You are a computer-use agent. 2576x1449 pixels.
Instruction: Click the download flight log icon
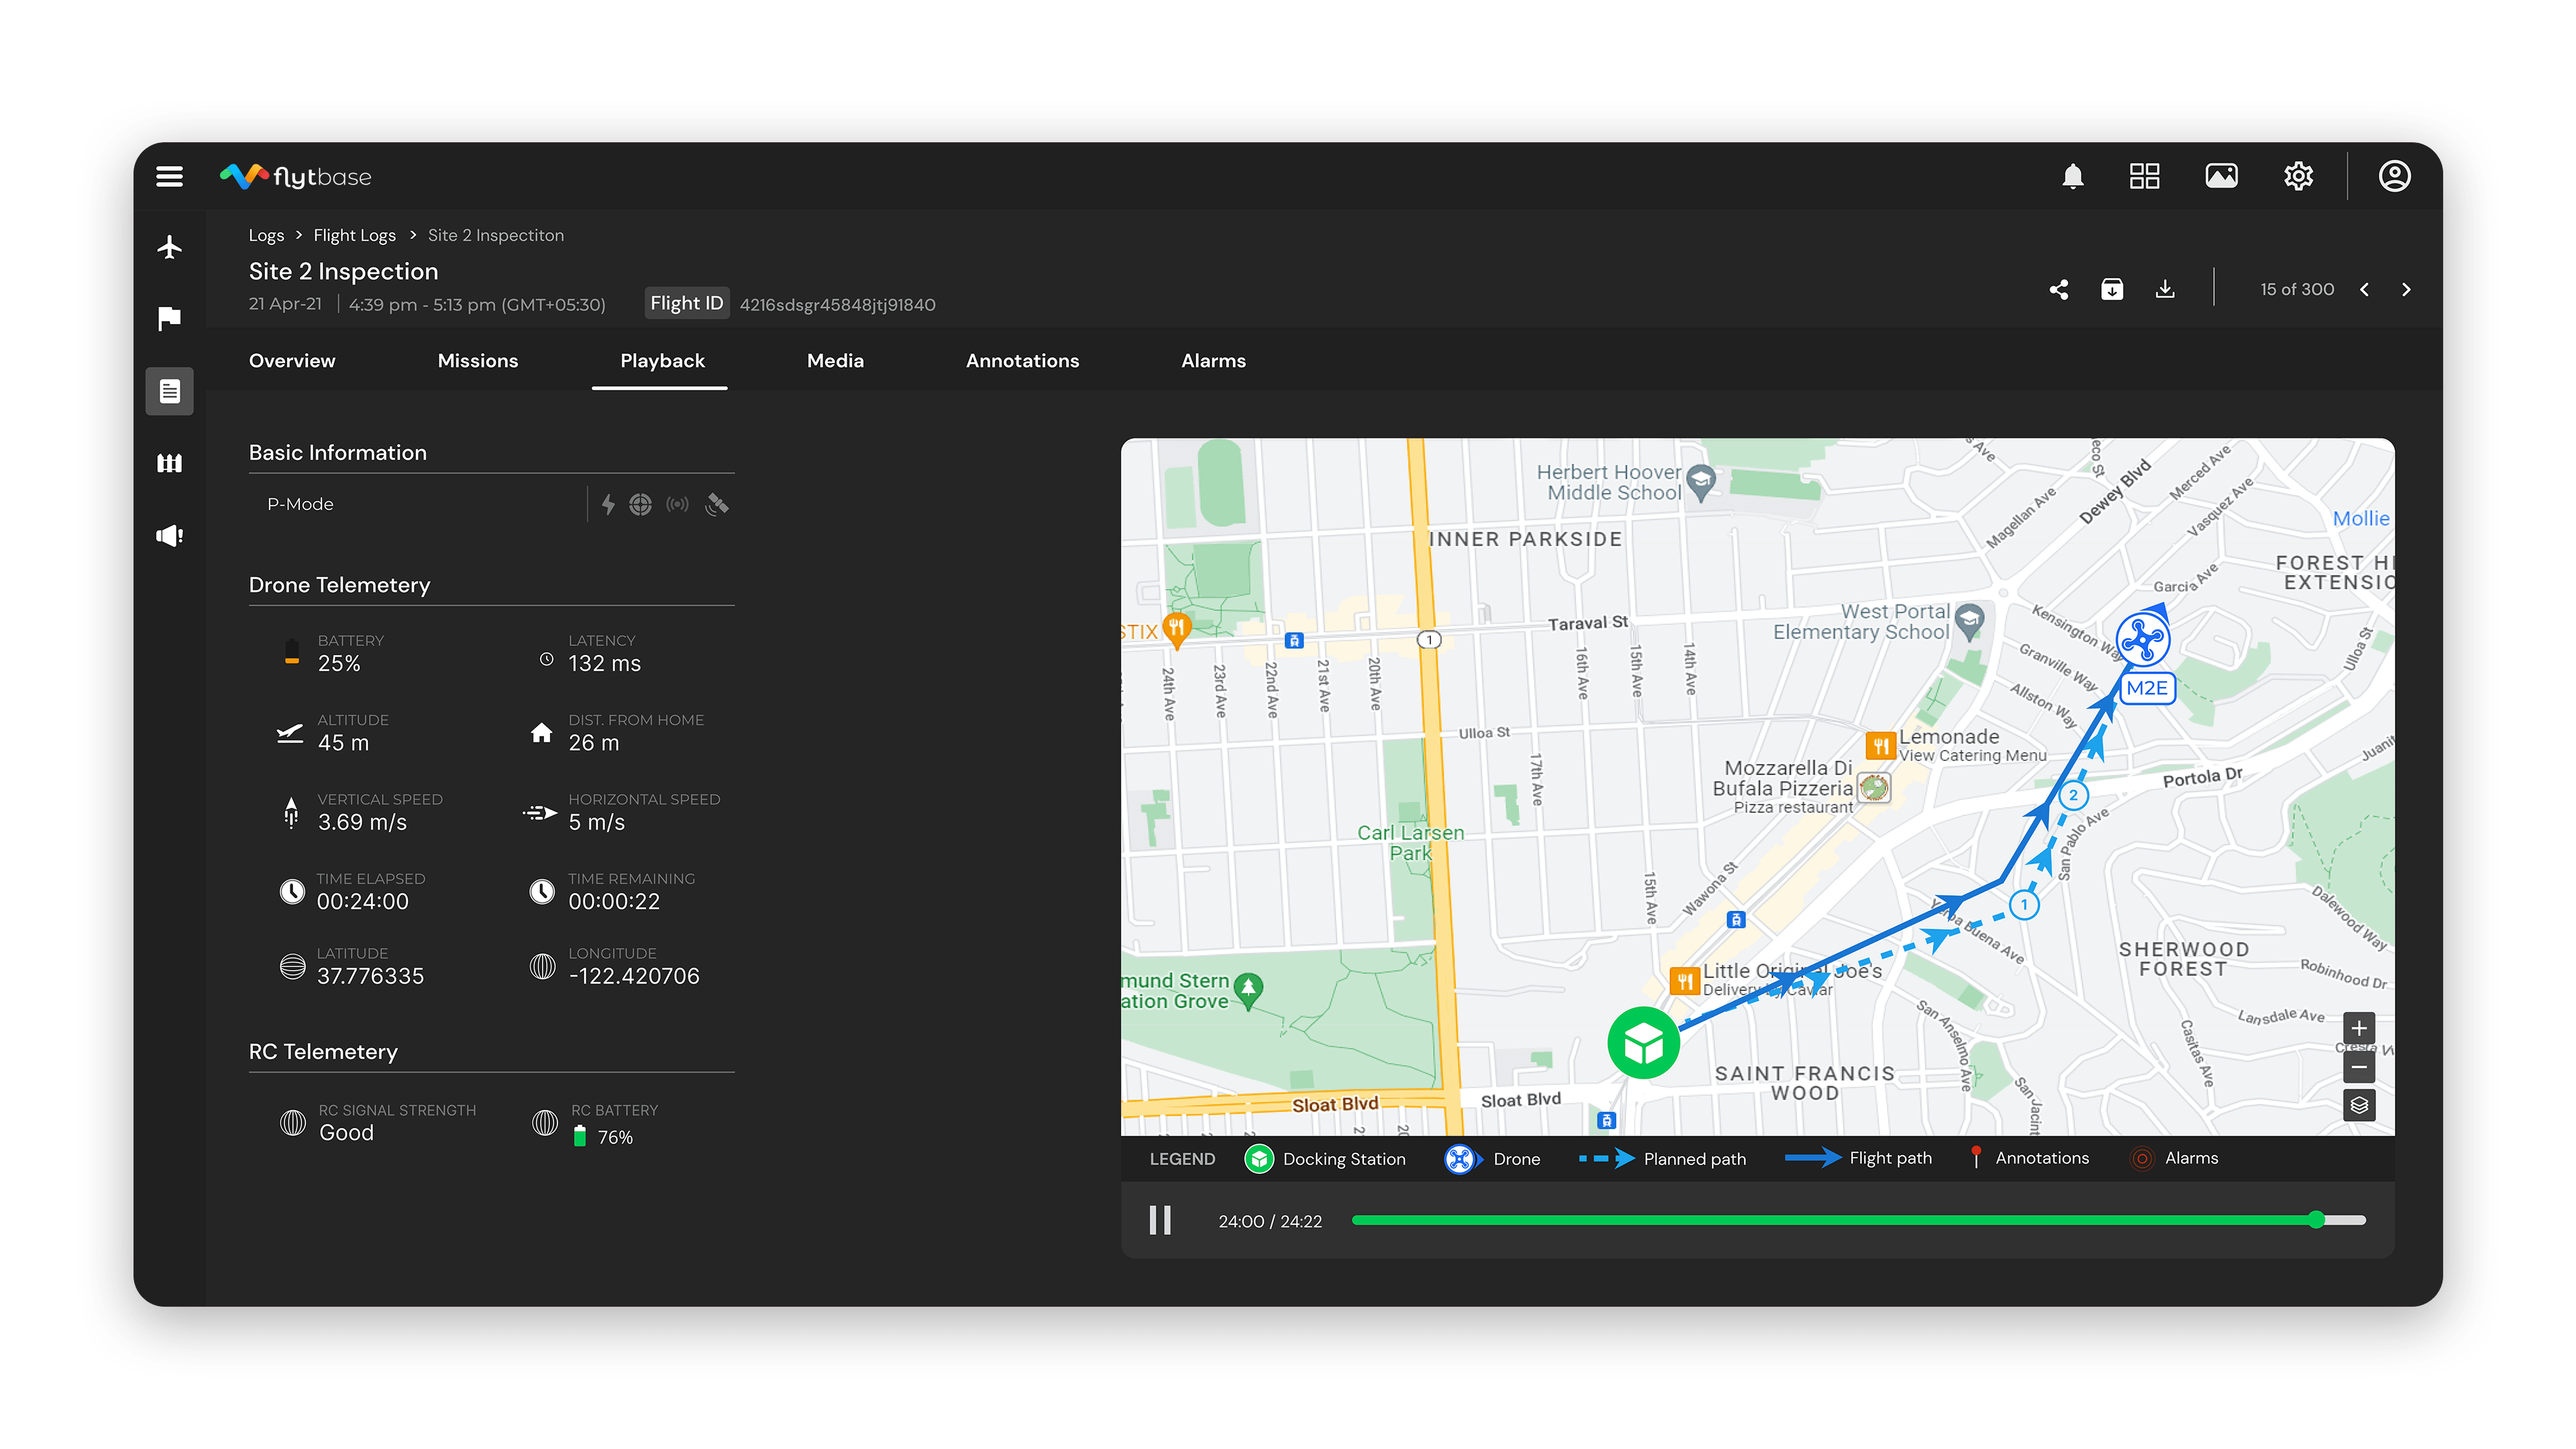pyautogui.click(x=2165, y=289)
